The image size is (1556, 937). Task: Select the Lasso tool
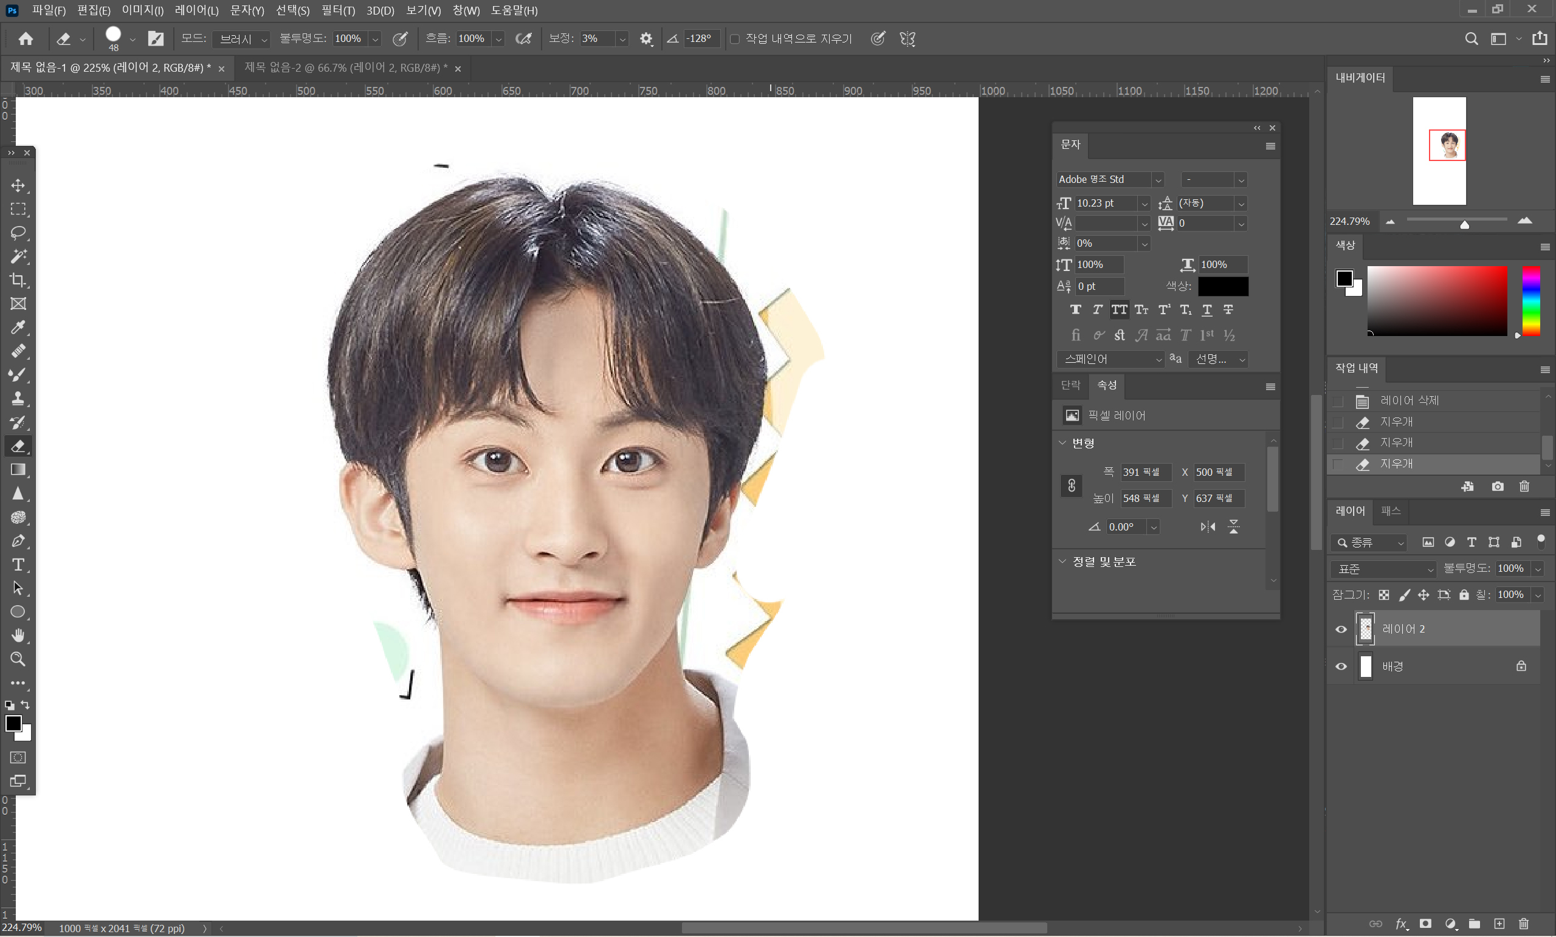18,232
